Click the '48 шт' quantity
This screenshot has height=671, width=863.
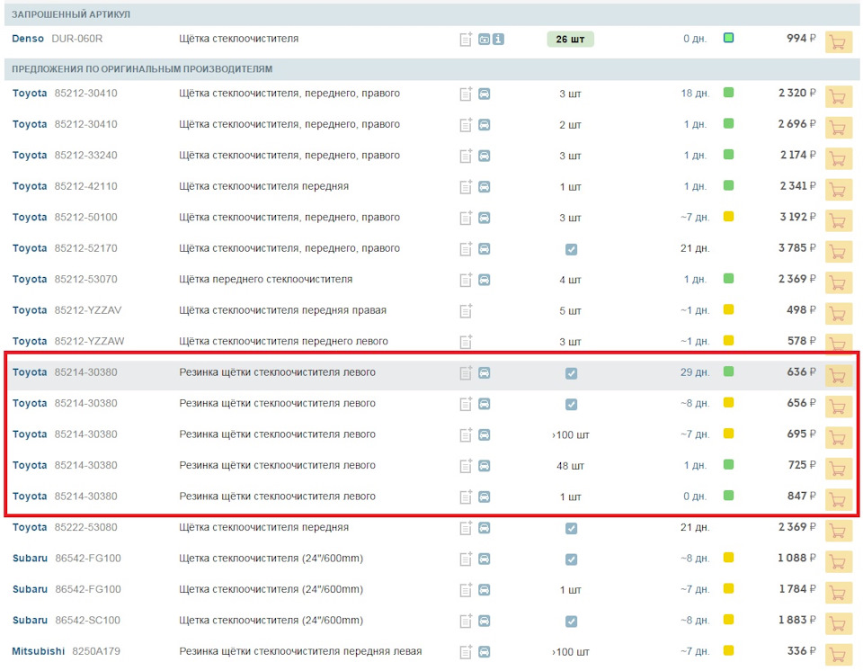pyautogui.click(x=570, y=466)
